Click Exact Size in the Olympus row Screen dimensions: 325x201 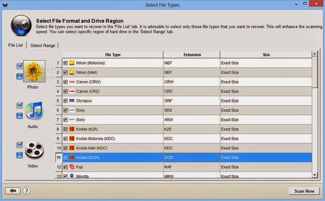point(230,100)
